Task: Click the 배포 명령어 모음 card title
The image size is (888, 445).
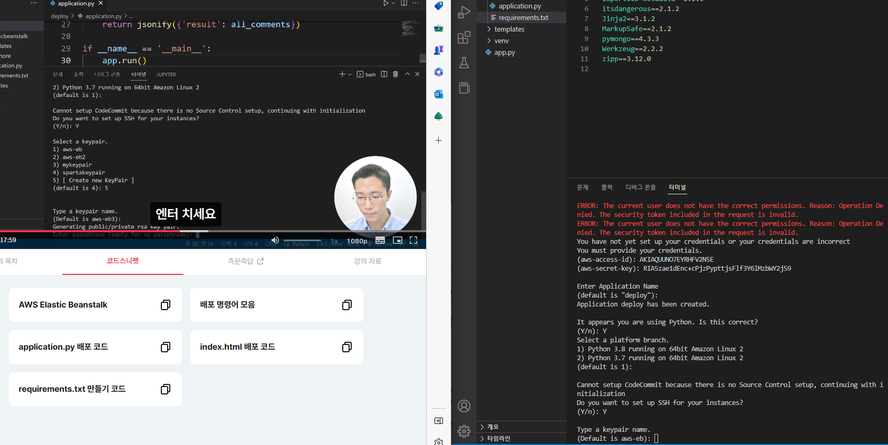Action: (x=227, y=305)
